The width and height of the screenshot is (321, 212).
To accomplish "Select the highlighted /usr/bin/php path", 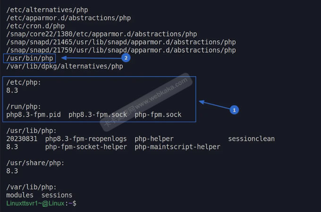I will (x=29, y=58).
